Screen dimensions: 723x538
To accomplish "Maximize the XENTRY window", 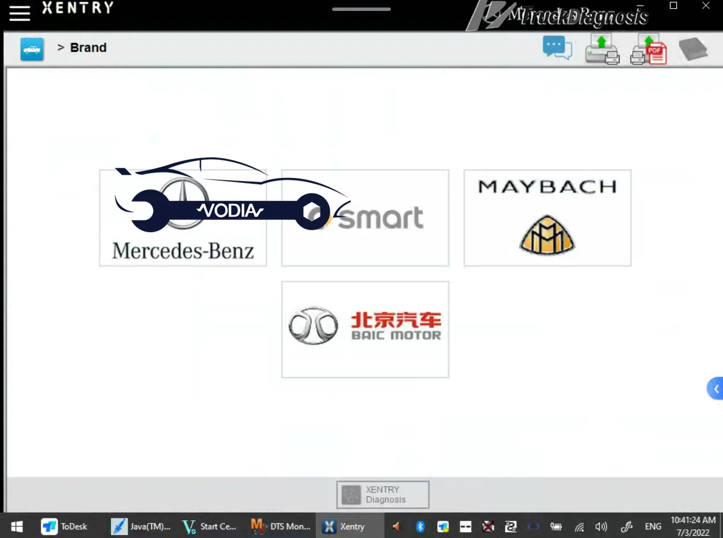I will click(x=673, y=6).
